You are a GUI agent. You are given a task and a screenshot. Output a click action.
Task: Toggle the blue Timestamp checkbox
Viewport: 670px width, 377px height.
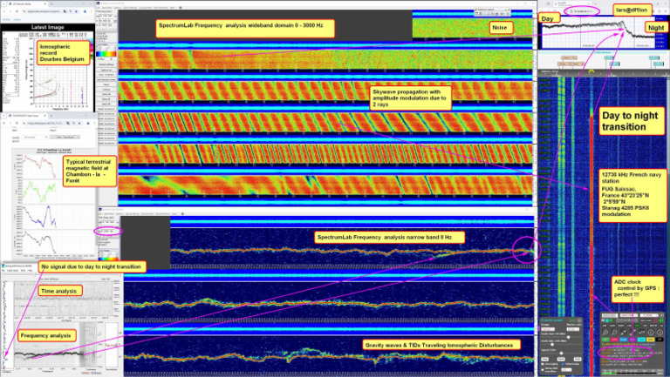click(563, 364)
